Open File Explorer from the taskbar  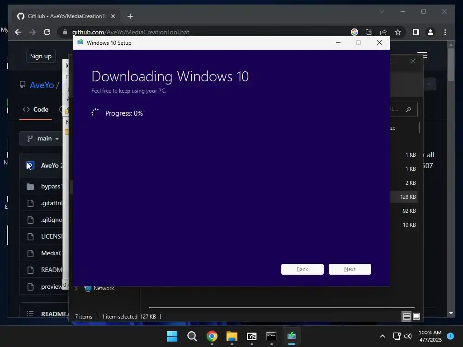[x=232, y=336]
